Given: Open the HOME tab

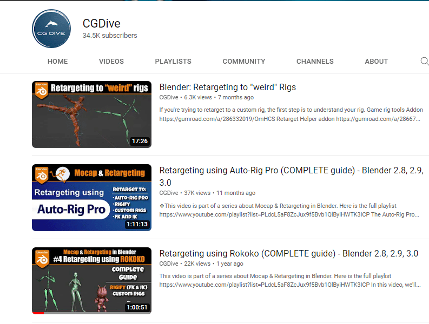Looking at the screenshot, I should (58, 62).
